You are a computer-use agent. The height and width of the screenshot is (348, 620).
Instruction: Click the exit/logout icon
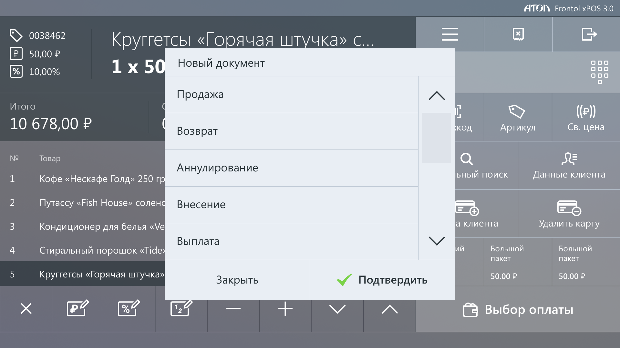coord(589,34)
